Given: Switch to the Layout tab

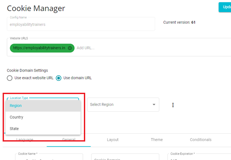Looking at the screenshot, I should pos(113,140).
